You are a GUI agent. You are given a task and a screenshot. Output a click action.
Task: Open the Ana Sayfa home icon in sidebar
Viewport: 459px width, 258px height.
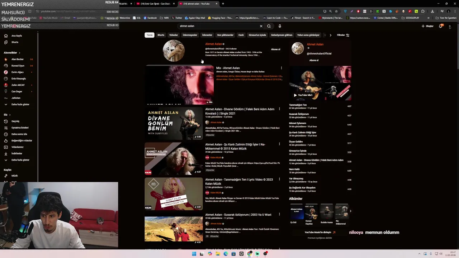tap(6, 36)
